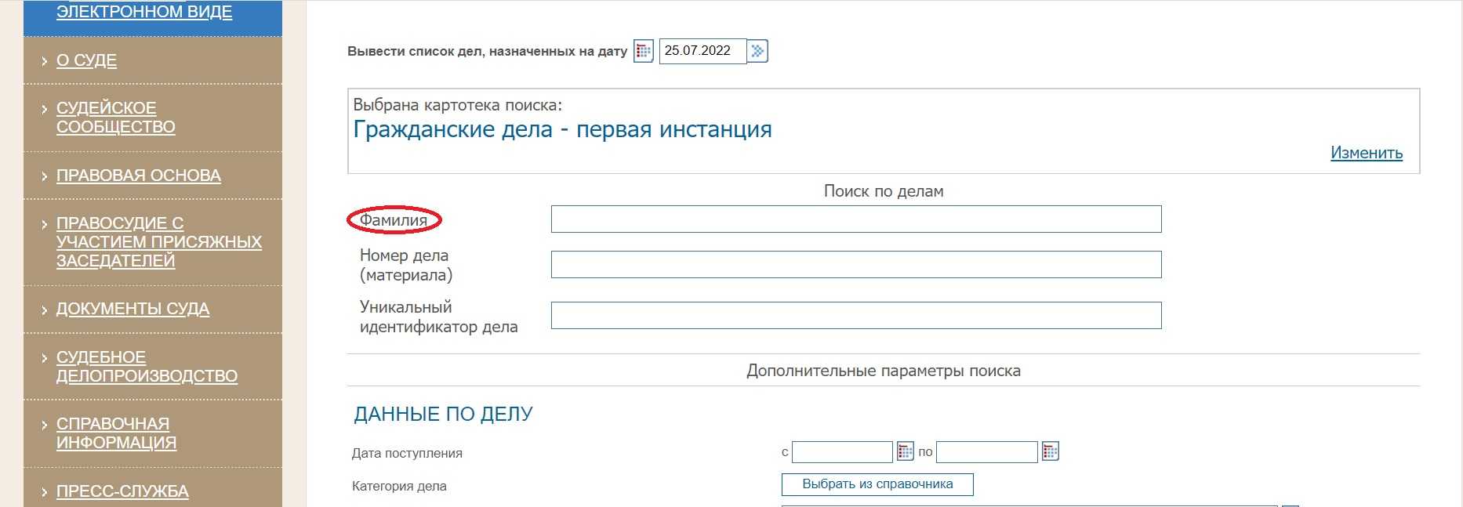Open calendar icon for receipt date 'по' field
This screenshot has height=507, width=1463.
[x=1050, y=451]
